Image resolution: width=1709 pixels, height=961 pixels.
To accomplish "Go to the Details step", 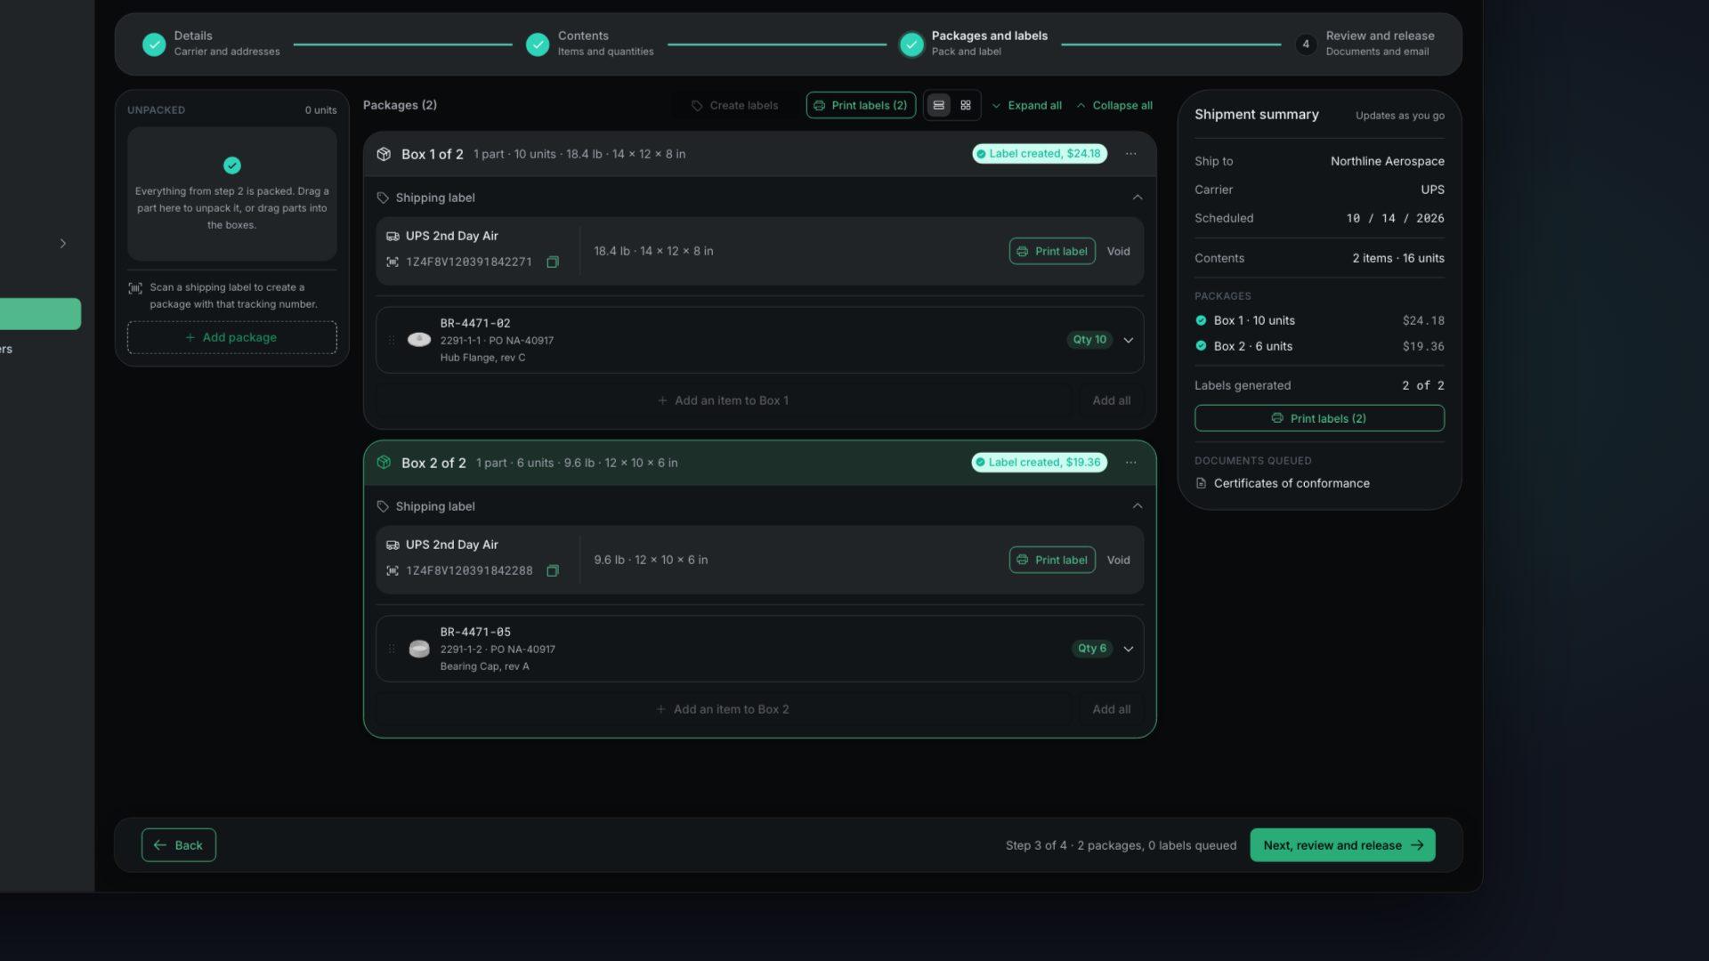I will (x=212, y=44).
